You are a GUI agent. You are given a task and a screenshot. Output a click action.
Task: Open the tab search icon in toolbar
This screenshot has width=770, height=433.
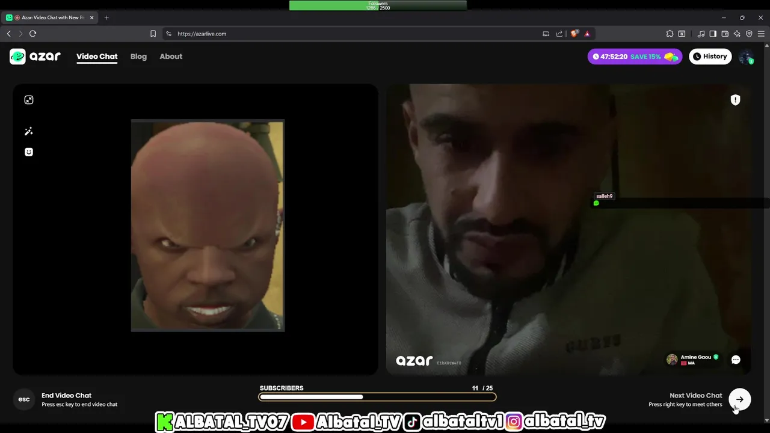[682, 34]
